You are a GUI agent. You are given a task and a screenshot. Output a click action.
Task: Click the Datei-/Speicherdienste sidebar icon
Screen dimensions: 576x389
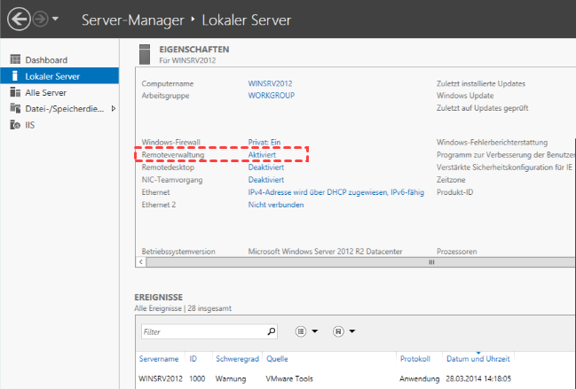click(15, 108)
